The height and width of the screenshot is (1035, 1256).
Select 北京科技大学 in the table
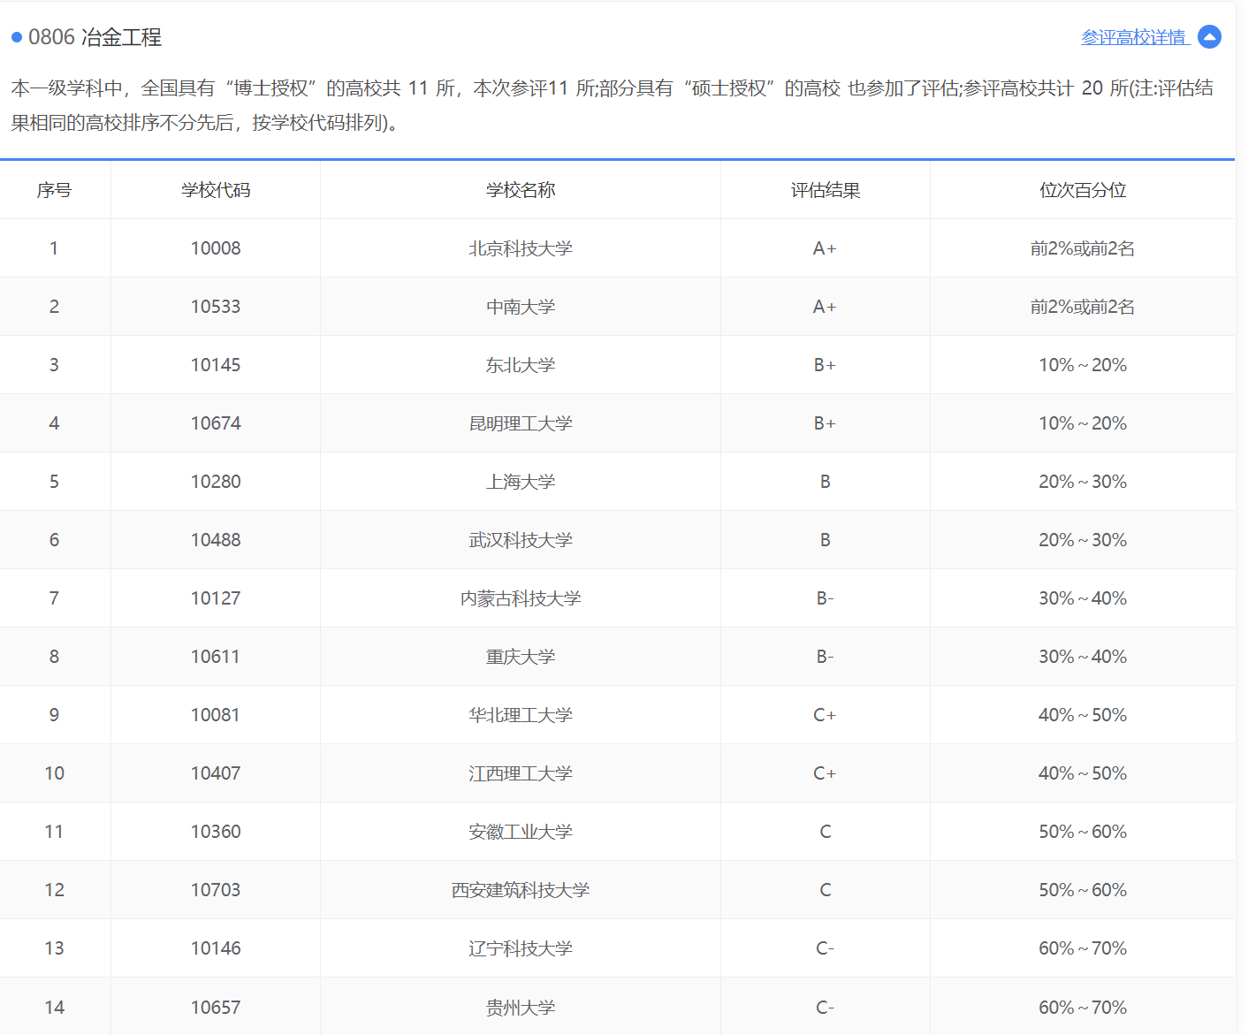[x=520, y=248]
